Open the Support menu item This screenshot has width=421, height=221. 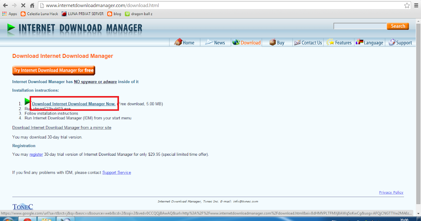[400, 42]
